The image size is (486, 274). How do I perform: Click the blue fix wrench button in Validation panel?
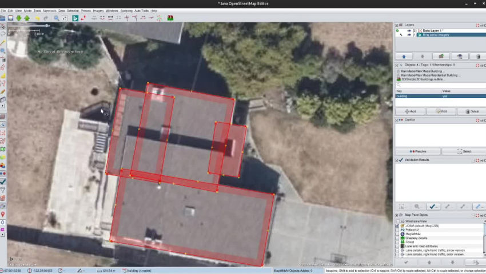point(479,206)
